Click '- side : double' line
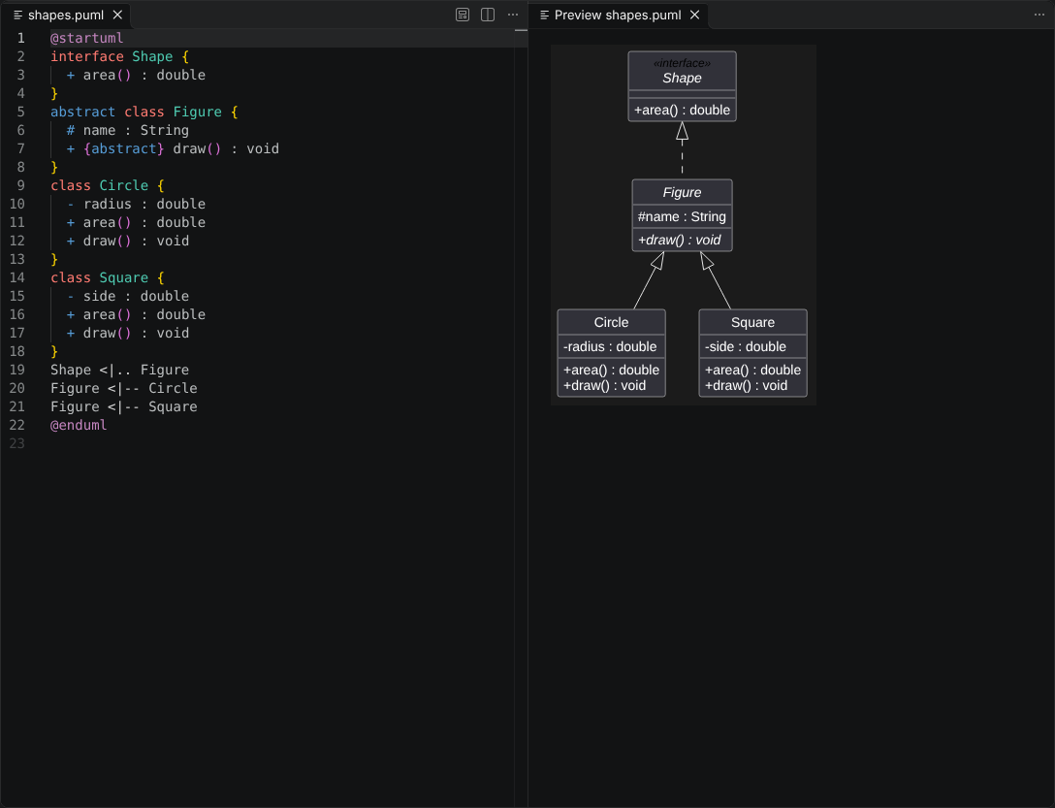The height and width of the screenshot is (808, 1055). pyautogui.click(x=128, y=296)
